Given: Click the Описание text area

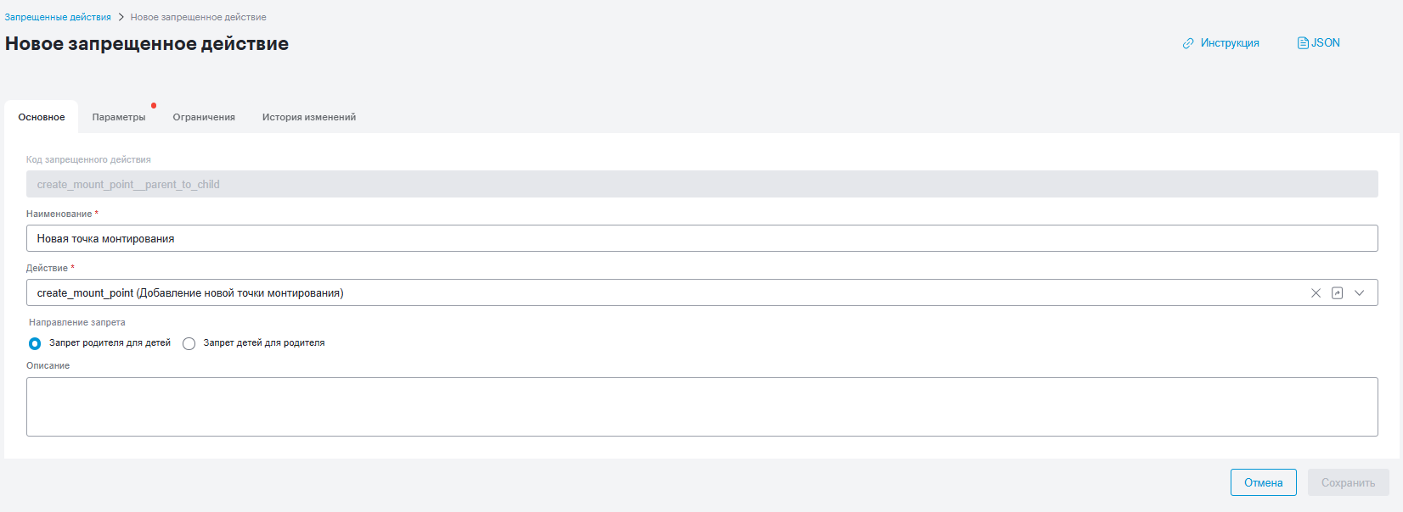Looking at the screenshot, I should [701, 407].
